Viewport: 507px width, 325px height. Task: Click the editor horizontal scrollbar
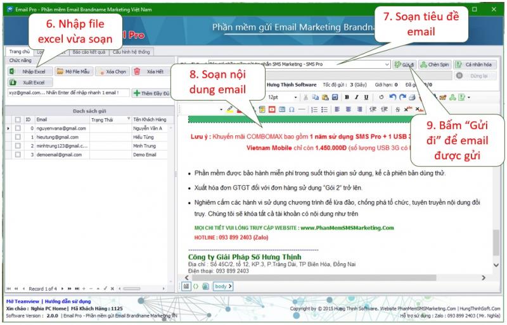(x=314, y=278)
